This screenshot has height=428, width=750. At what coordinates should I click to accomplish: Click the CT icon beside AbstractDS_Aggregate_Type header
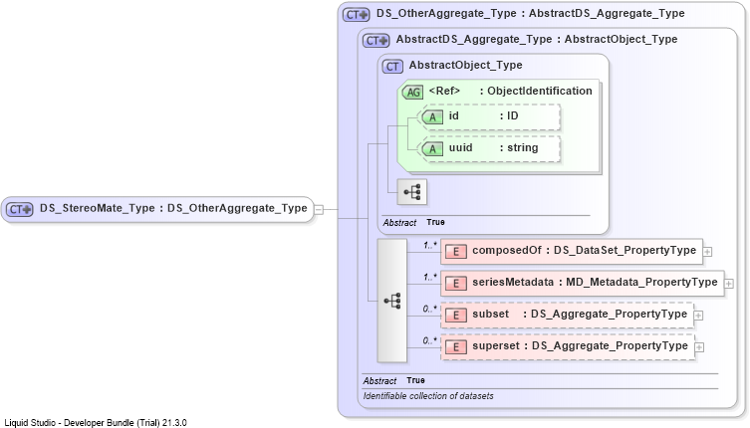[x=375, y=40]
